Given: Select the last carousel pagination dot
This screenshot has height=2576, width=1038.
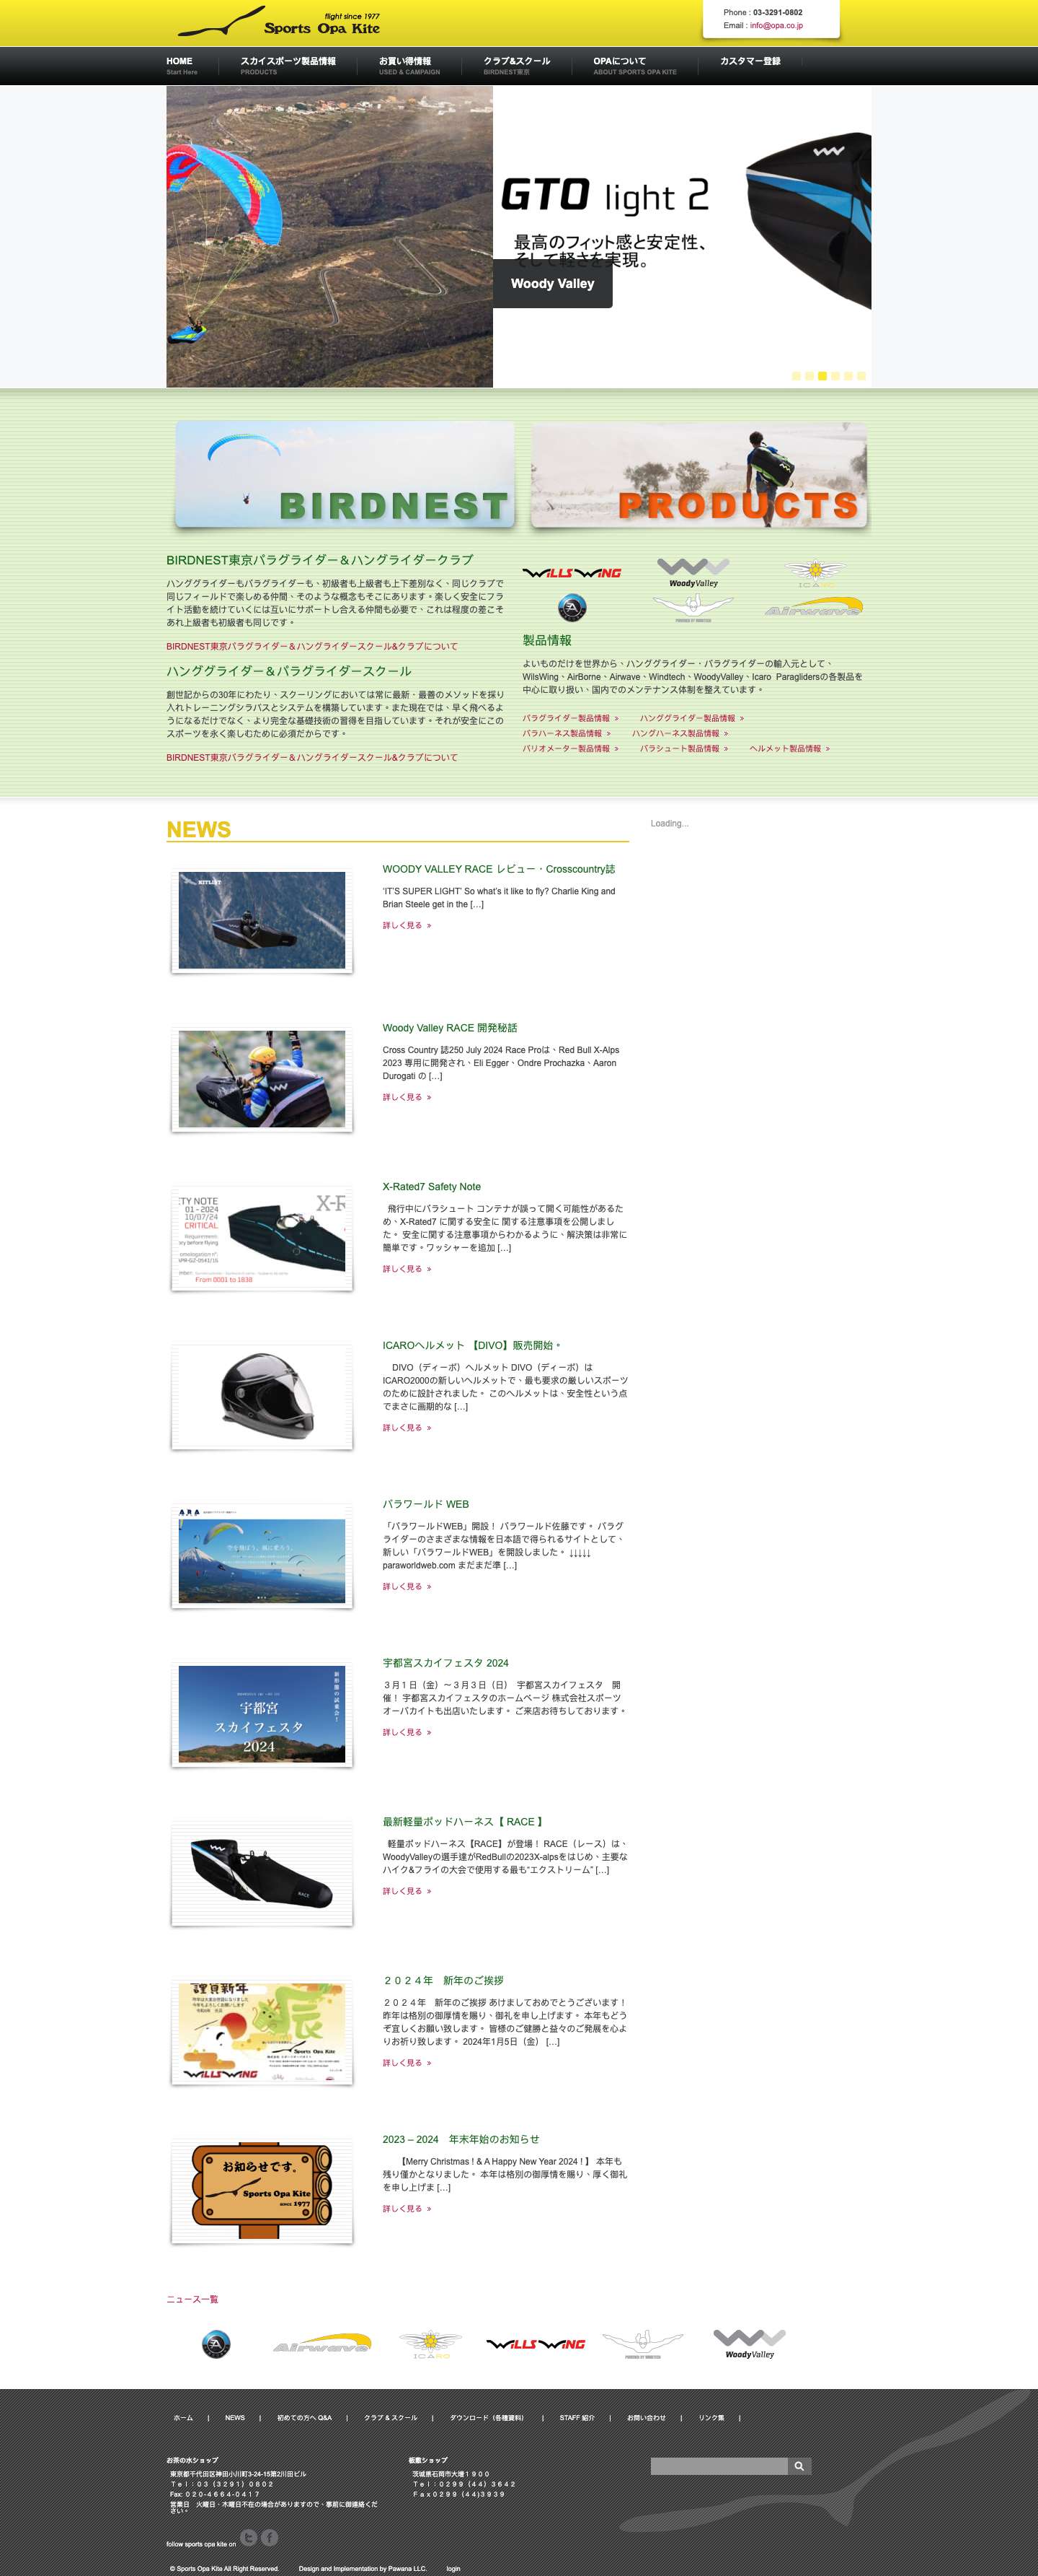Looking at the screenshot, I should tap(861, 376).
